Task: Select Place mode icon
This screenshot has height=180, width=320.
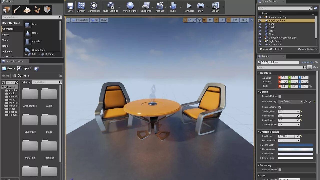Action: point(7,10)
